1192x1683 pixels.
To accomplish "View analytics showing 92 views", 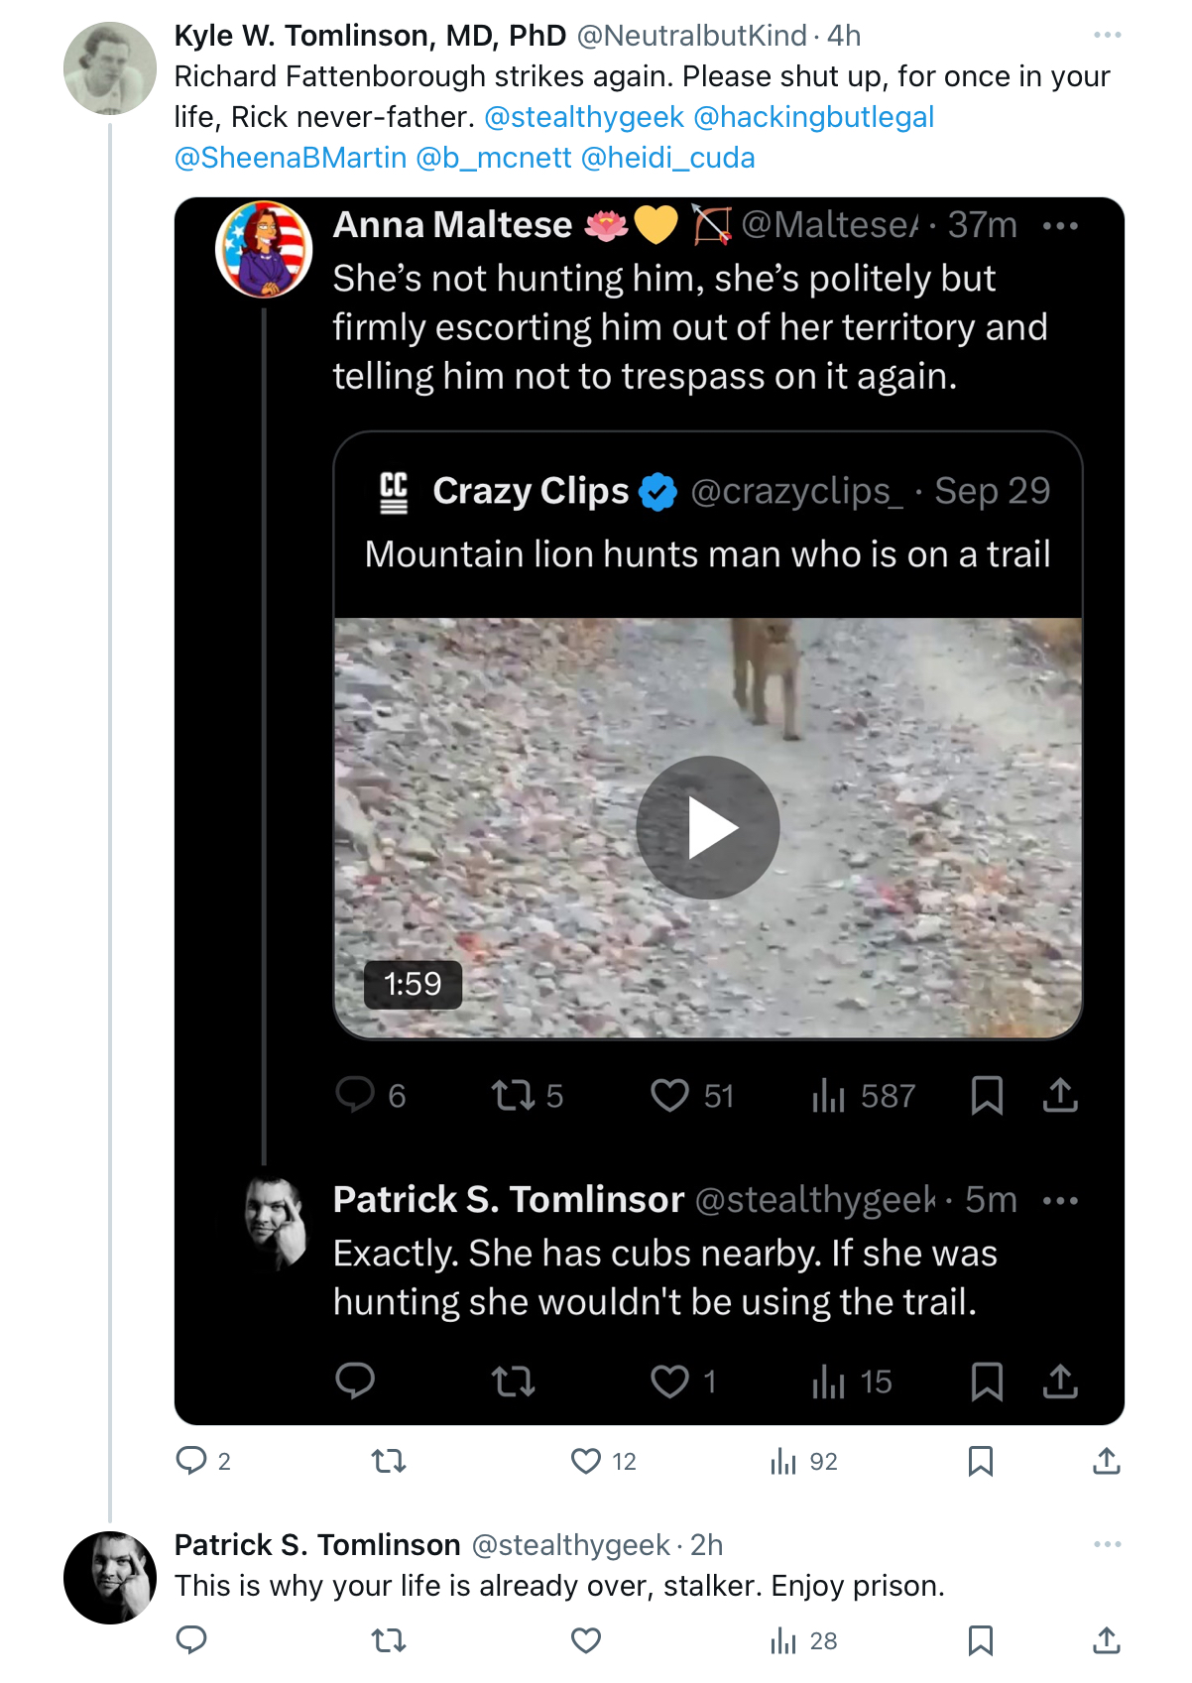I will tap(803, 1460).
